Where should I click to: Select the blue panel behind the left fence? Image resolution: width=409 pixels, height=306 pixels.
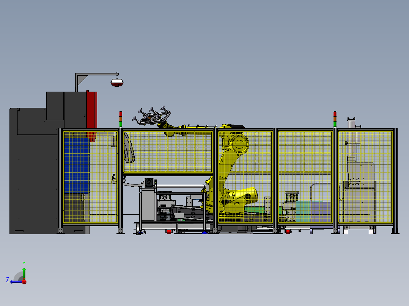coord(77,165)
